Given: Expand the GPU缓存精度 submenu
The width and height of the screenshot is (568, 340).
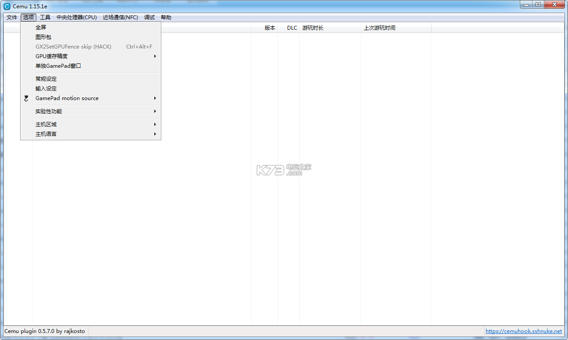Looking at the screenshot, I should click(91, 56).
